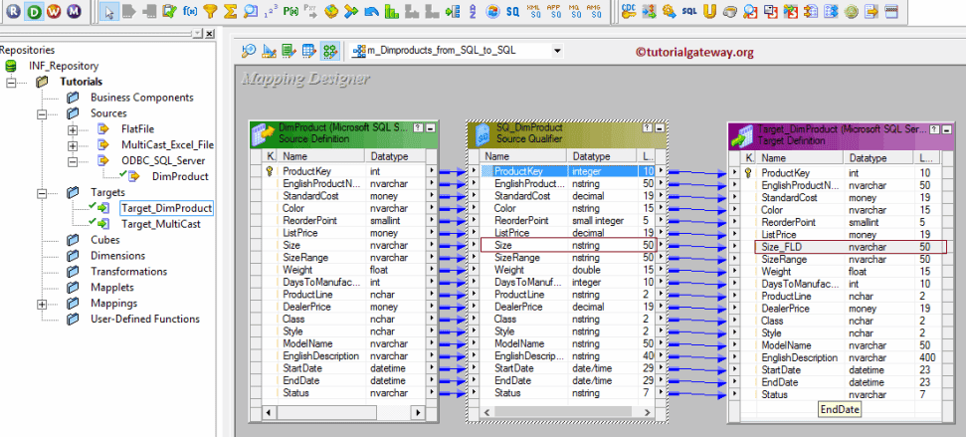Expand the Mappings folder
The height and width of the screenshot is (437, 966).
[43, 304]
